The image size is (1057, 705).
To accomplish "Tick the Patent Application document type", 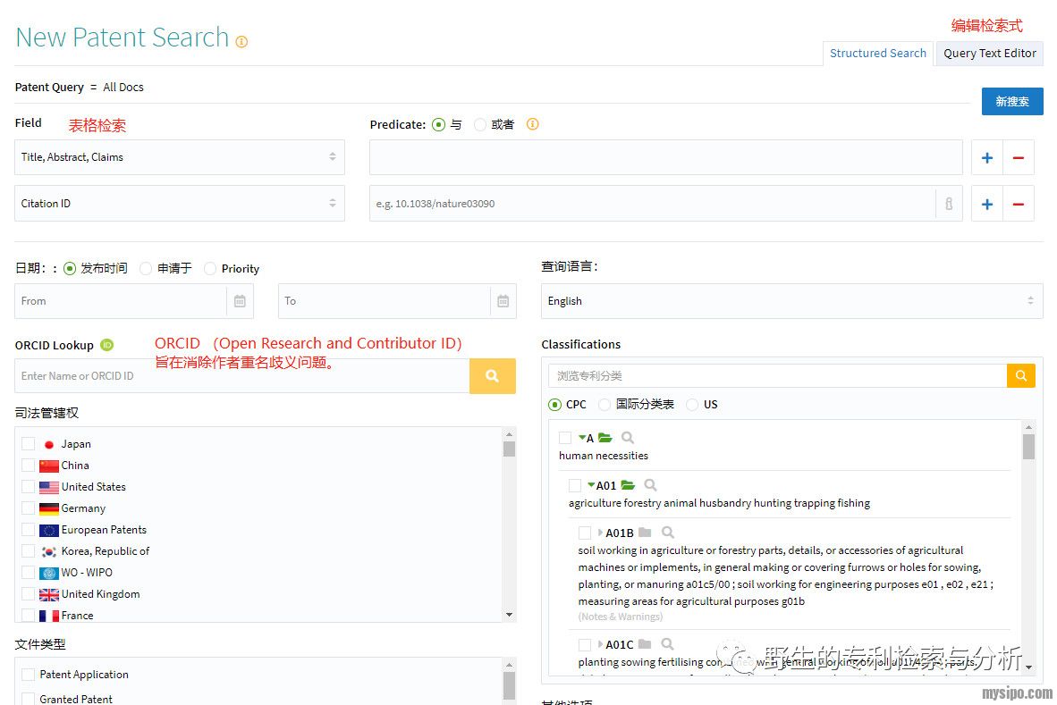I will (x=29, y=675).
